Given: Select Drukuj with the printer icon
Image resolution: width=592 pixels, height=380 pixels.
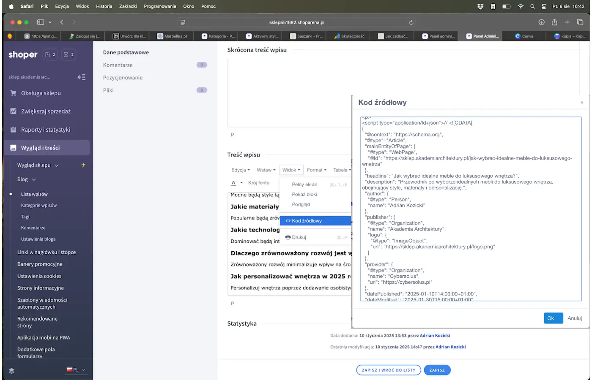Looking at the screenshot, I should click(299, 237).
